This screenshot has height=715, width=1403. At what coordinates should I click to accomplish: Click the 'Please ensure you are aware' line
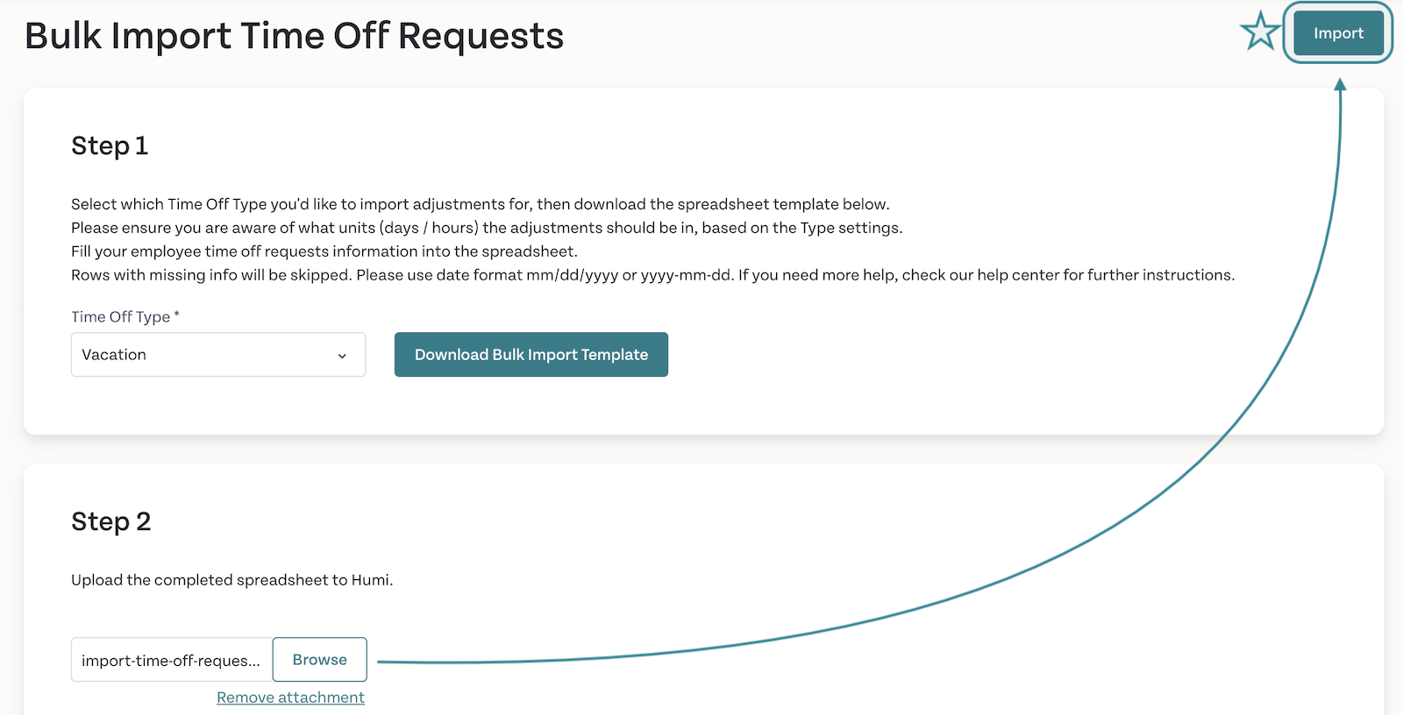pyautogui.click(x=487, y=228)
